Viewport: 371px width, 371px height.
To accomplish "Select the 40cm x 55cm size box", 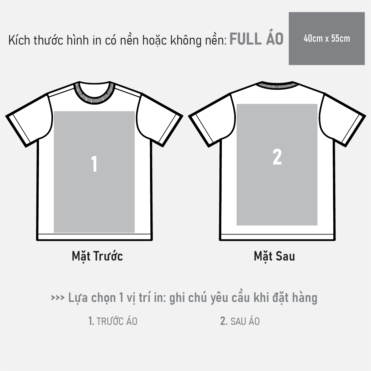I will 326,39.
